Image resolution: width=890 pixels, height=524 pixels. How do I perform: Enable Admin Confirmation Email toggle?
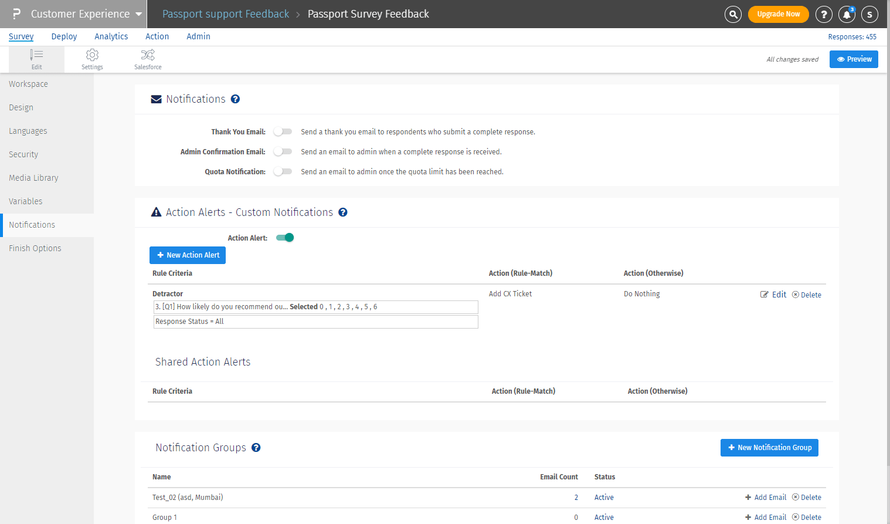(283, 152)
